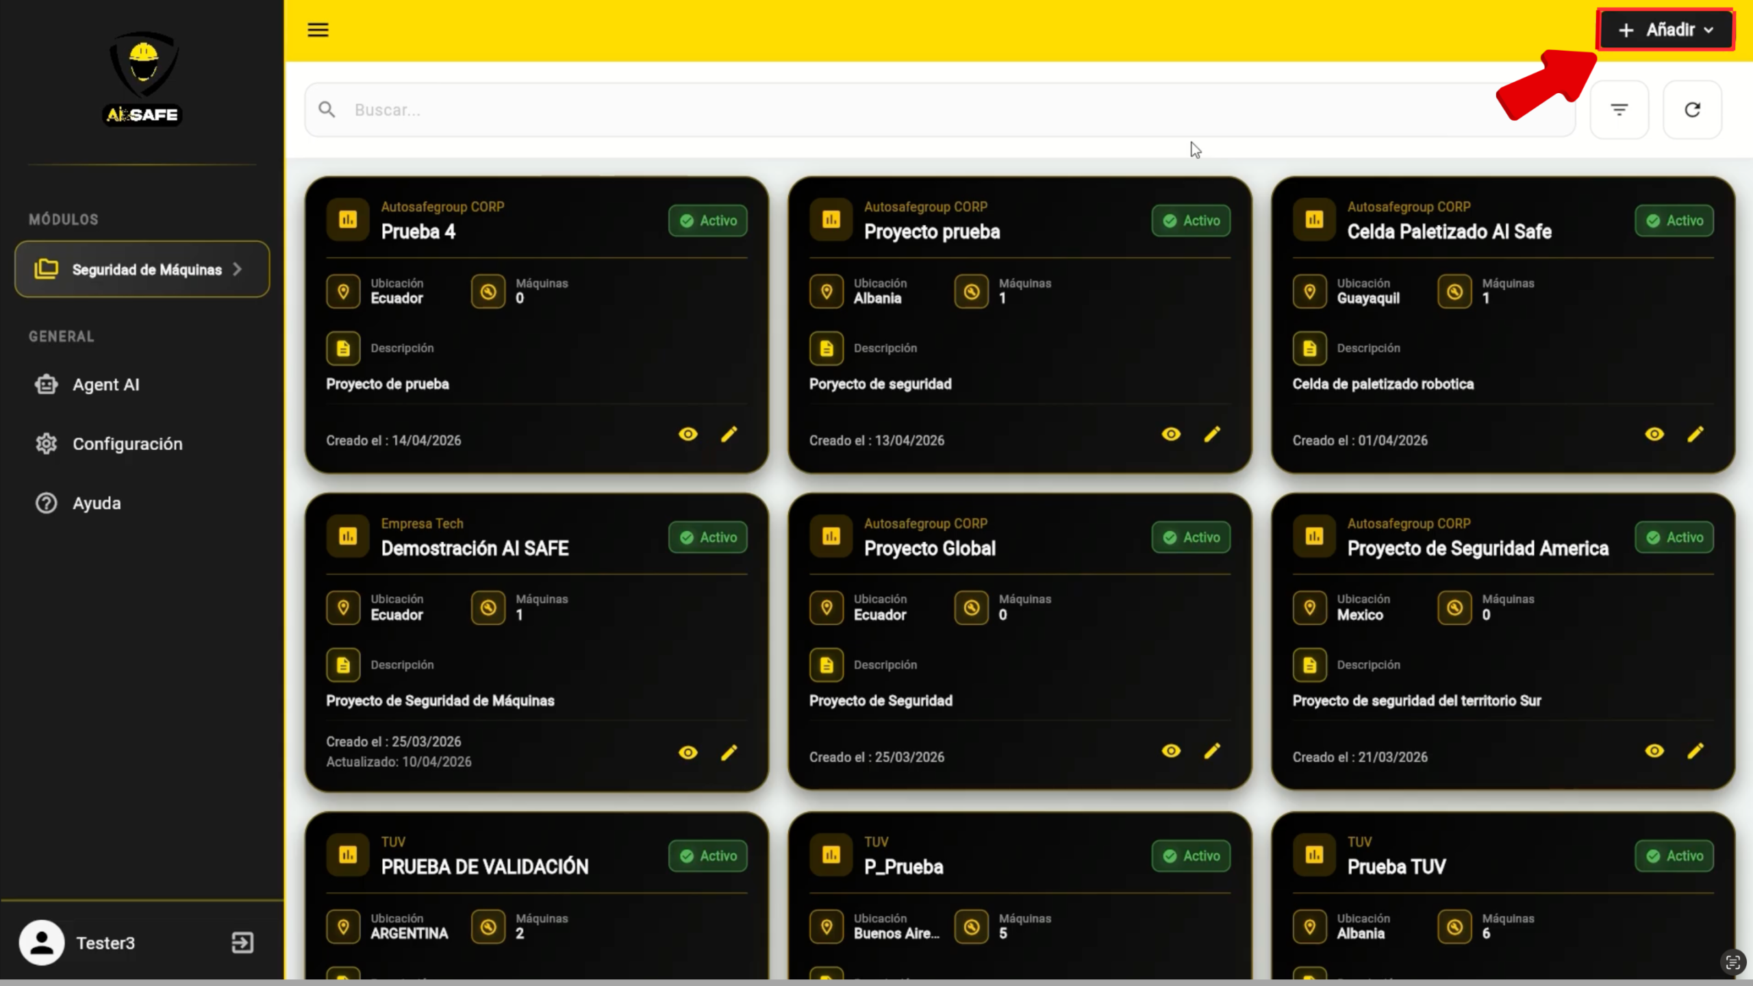This screenshot has height=986, width=1753.
Task: Click the Tester3 user avatar
Action: pyautogui.click(x=42, y=943)
